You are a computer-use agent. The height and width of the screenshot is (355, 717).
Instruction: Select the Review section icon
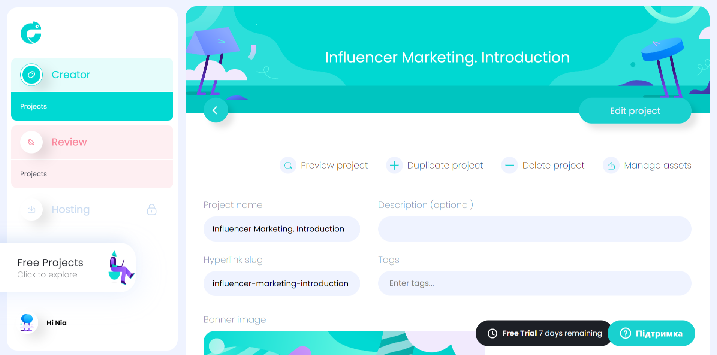coord(31,142)
